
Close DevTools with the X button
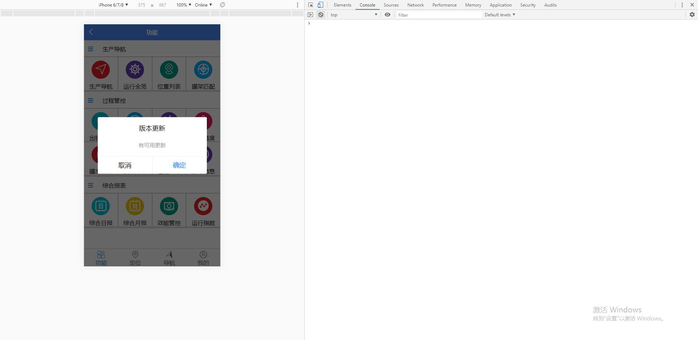point(692,5)
